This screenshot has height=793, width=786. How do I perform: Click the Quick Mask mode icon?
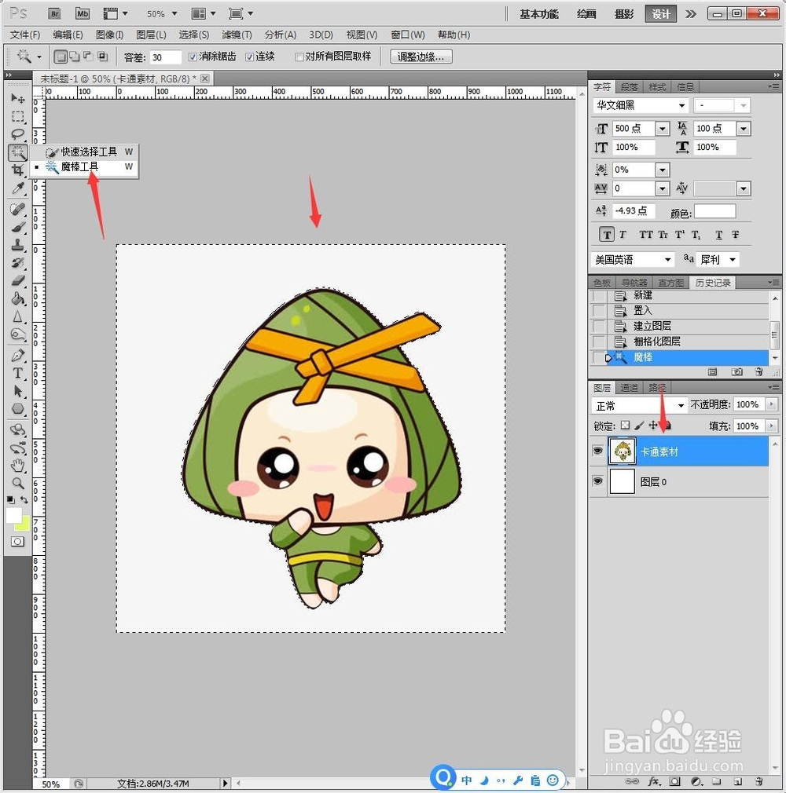click(17, 542)
